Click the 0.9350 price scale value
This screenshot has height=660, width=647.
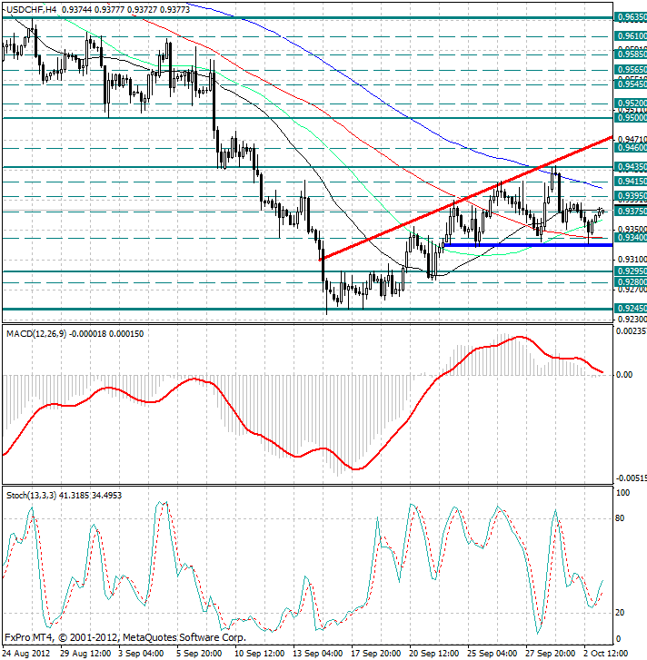632,229
